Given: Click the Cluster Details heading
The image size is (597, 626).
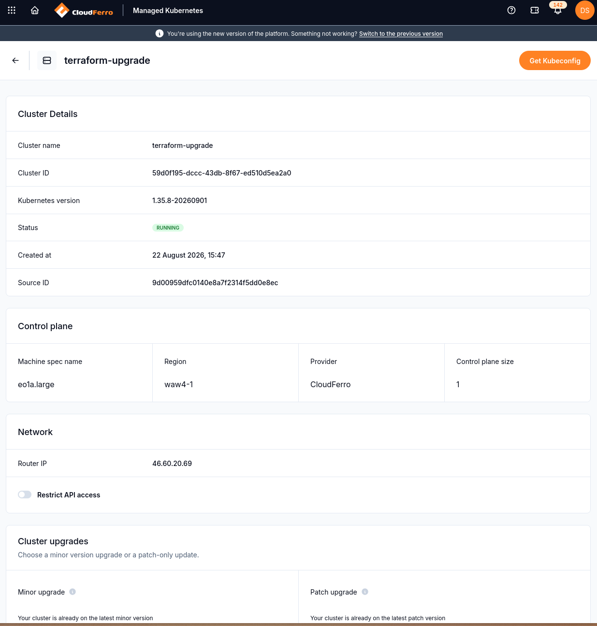Looking at the screenshot, I should tap(48, 114).
